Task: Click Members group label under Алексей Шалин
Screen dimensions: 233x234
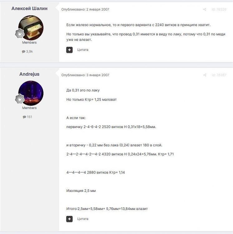Action: [x=29, y=42]
